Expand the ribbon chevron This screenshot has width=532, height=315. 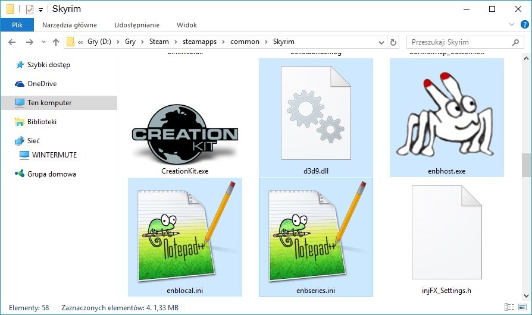[x=512, y=24]
